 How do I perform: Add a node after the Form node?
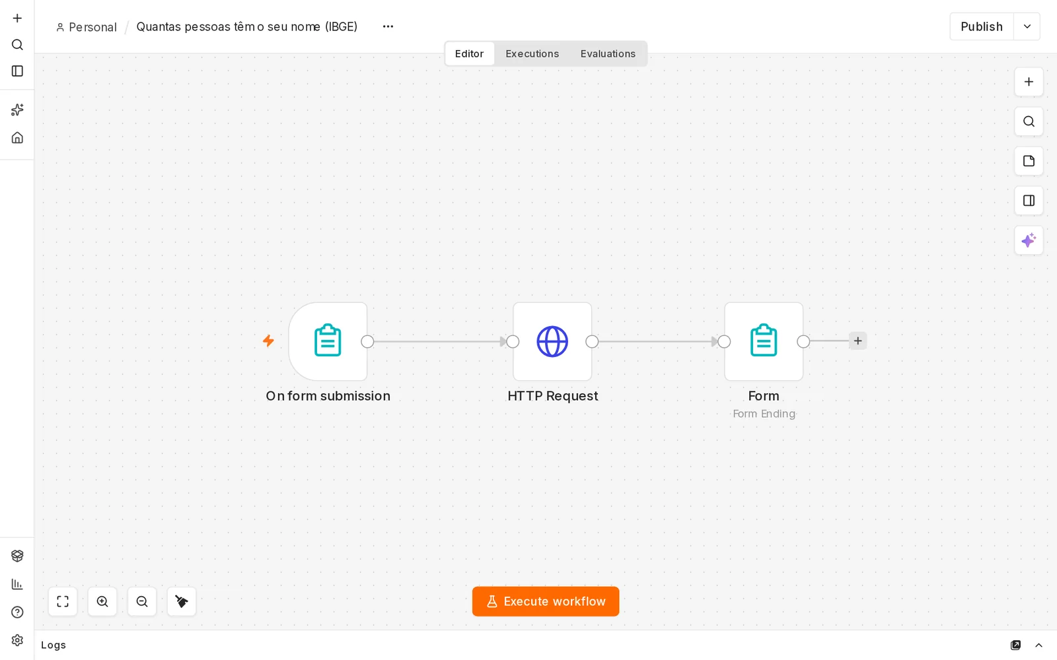(857, 341)
